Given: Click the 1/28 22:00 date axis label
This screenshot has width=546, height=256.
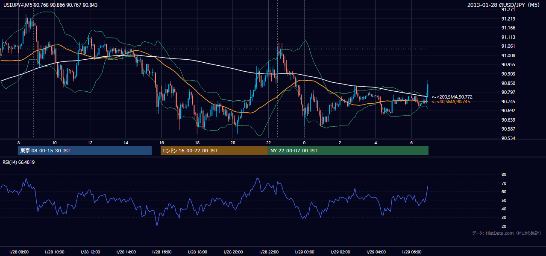Looking at the screenshot, I should pyautogui.click(x=269, y=252).
